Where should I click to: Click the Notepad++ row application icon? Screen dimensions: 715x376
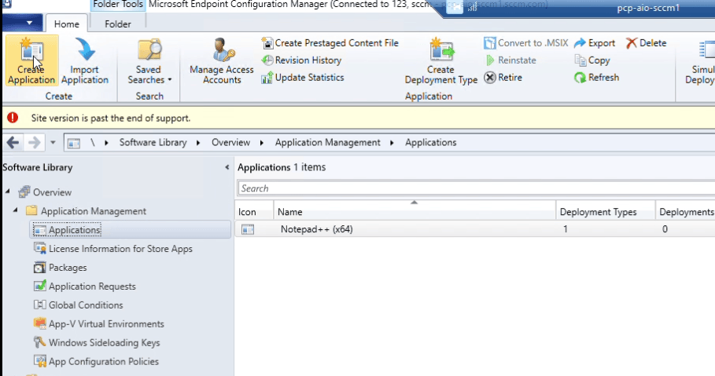248,229
